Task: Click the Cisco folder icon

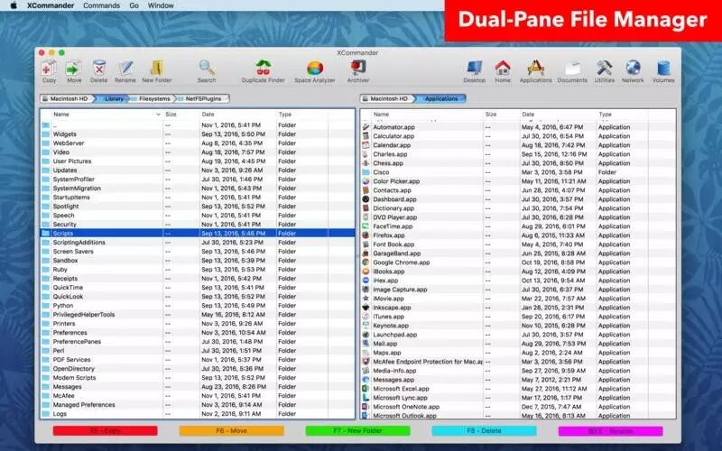Action: [366, 172]
